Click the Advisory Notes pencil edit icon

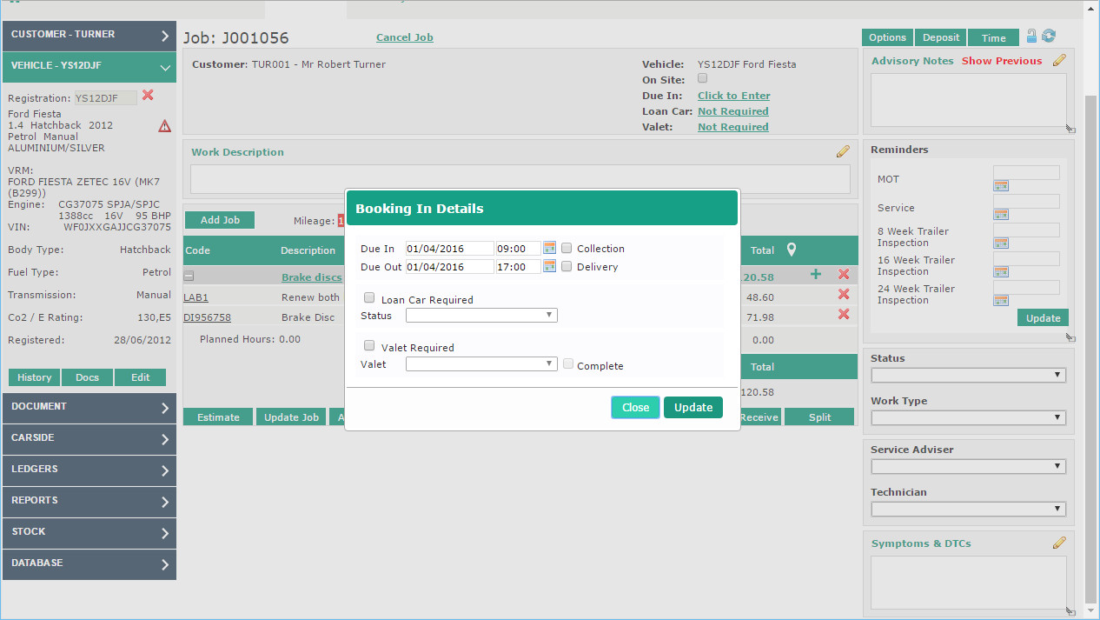[x=1059, y=61]
